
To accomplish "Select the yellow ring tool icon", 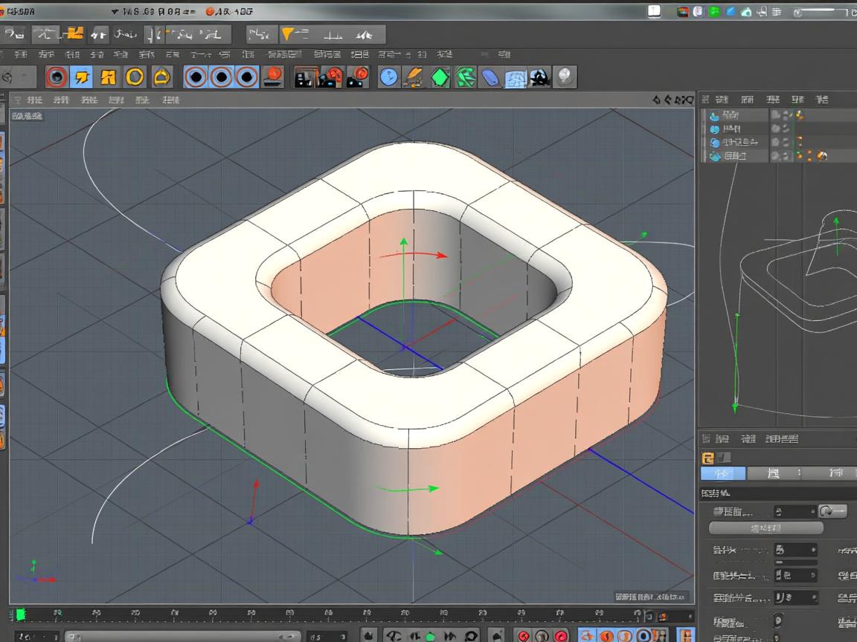I will (x=135, y=77).
